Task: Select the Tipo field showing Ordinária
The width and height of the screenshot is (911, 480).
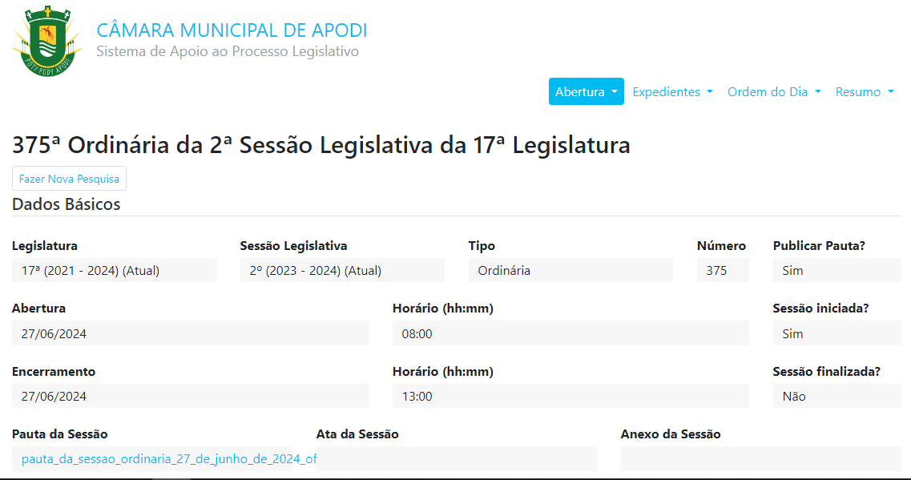Action: [x=570, y=270]
